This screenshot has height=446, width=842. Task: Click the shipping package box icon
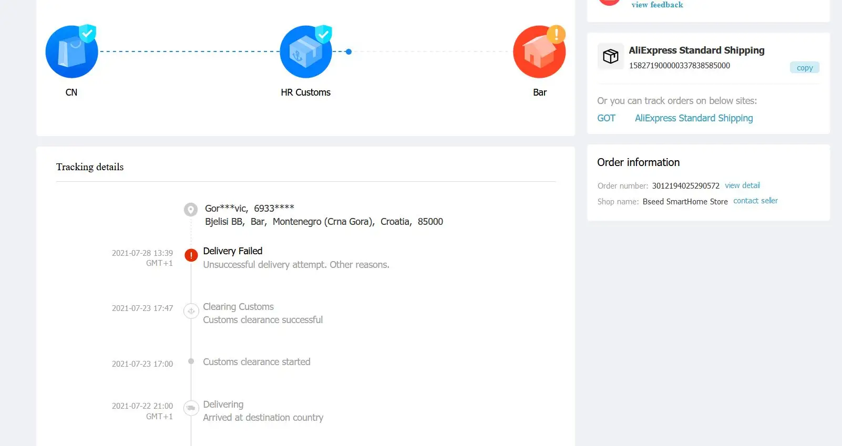click(x=610, y=56)
